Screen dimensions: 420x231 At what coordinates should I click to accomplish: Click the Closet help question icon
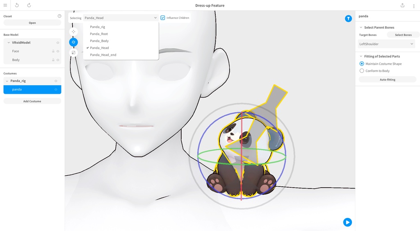pos(59,16)
